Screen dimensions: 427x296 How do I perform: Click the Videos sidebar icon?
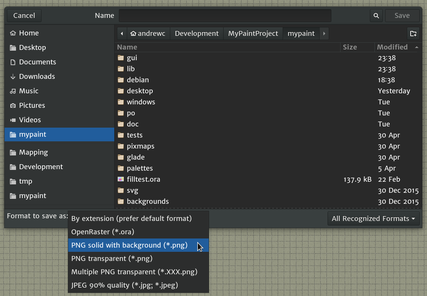(x=13, y=120)
